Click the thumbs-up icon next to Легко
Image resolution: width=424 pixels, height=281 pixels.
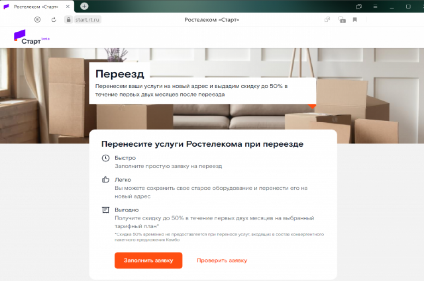pyautogui.click(x=105, y=180)
